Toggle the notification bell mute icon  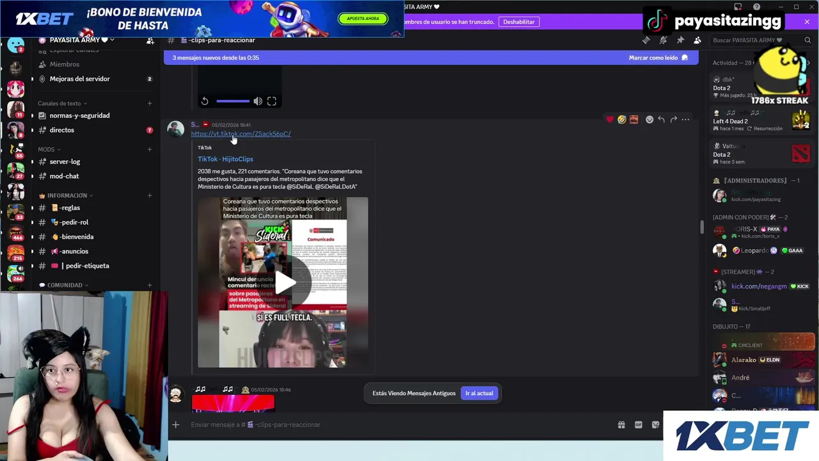pyautogui.click(x=663, y=40)
